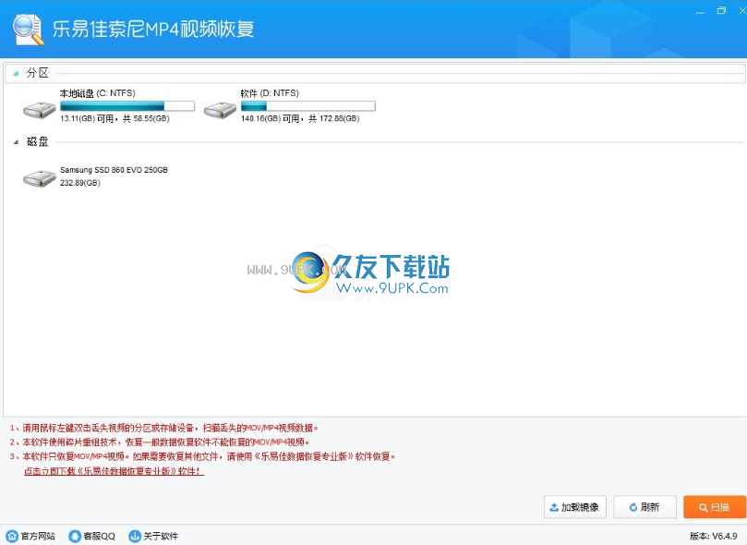
Task: Click the magnifier icon on 扫描
Action: 704,507
